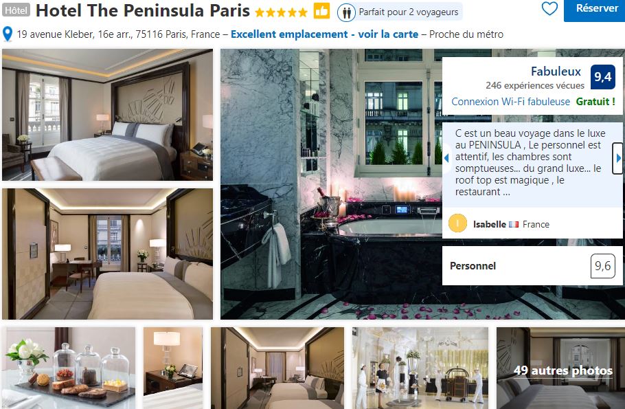The height and width of the screenshot is (409, 625).
Task: Click the yellow thumbs-up badge icon
Action: click(x=321, y=11)
